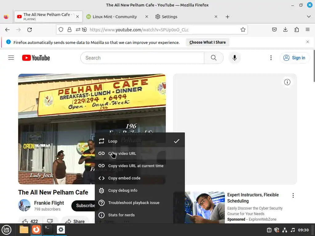Switch to Linux Mint - Community tab
Screen dimensions: 315x236
point(114,17)
